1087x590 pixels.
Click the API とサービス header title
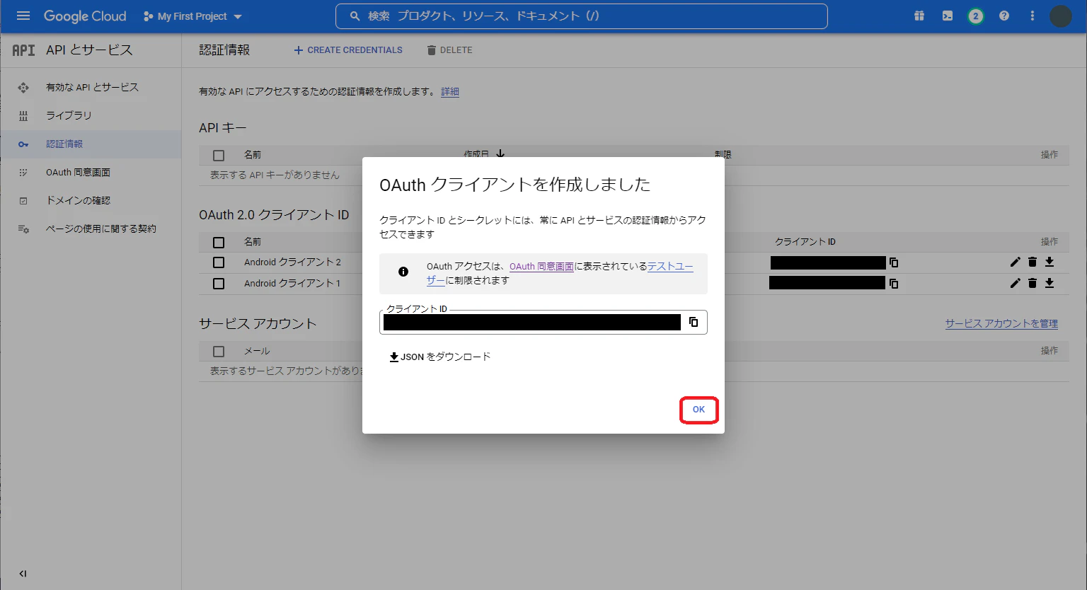89,50
